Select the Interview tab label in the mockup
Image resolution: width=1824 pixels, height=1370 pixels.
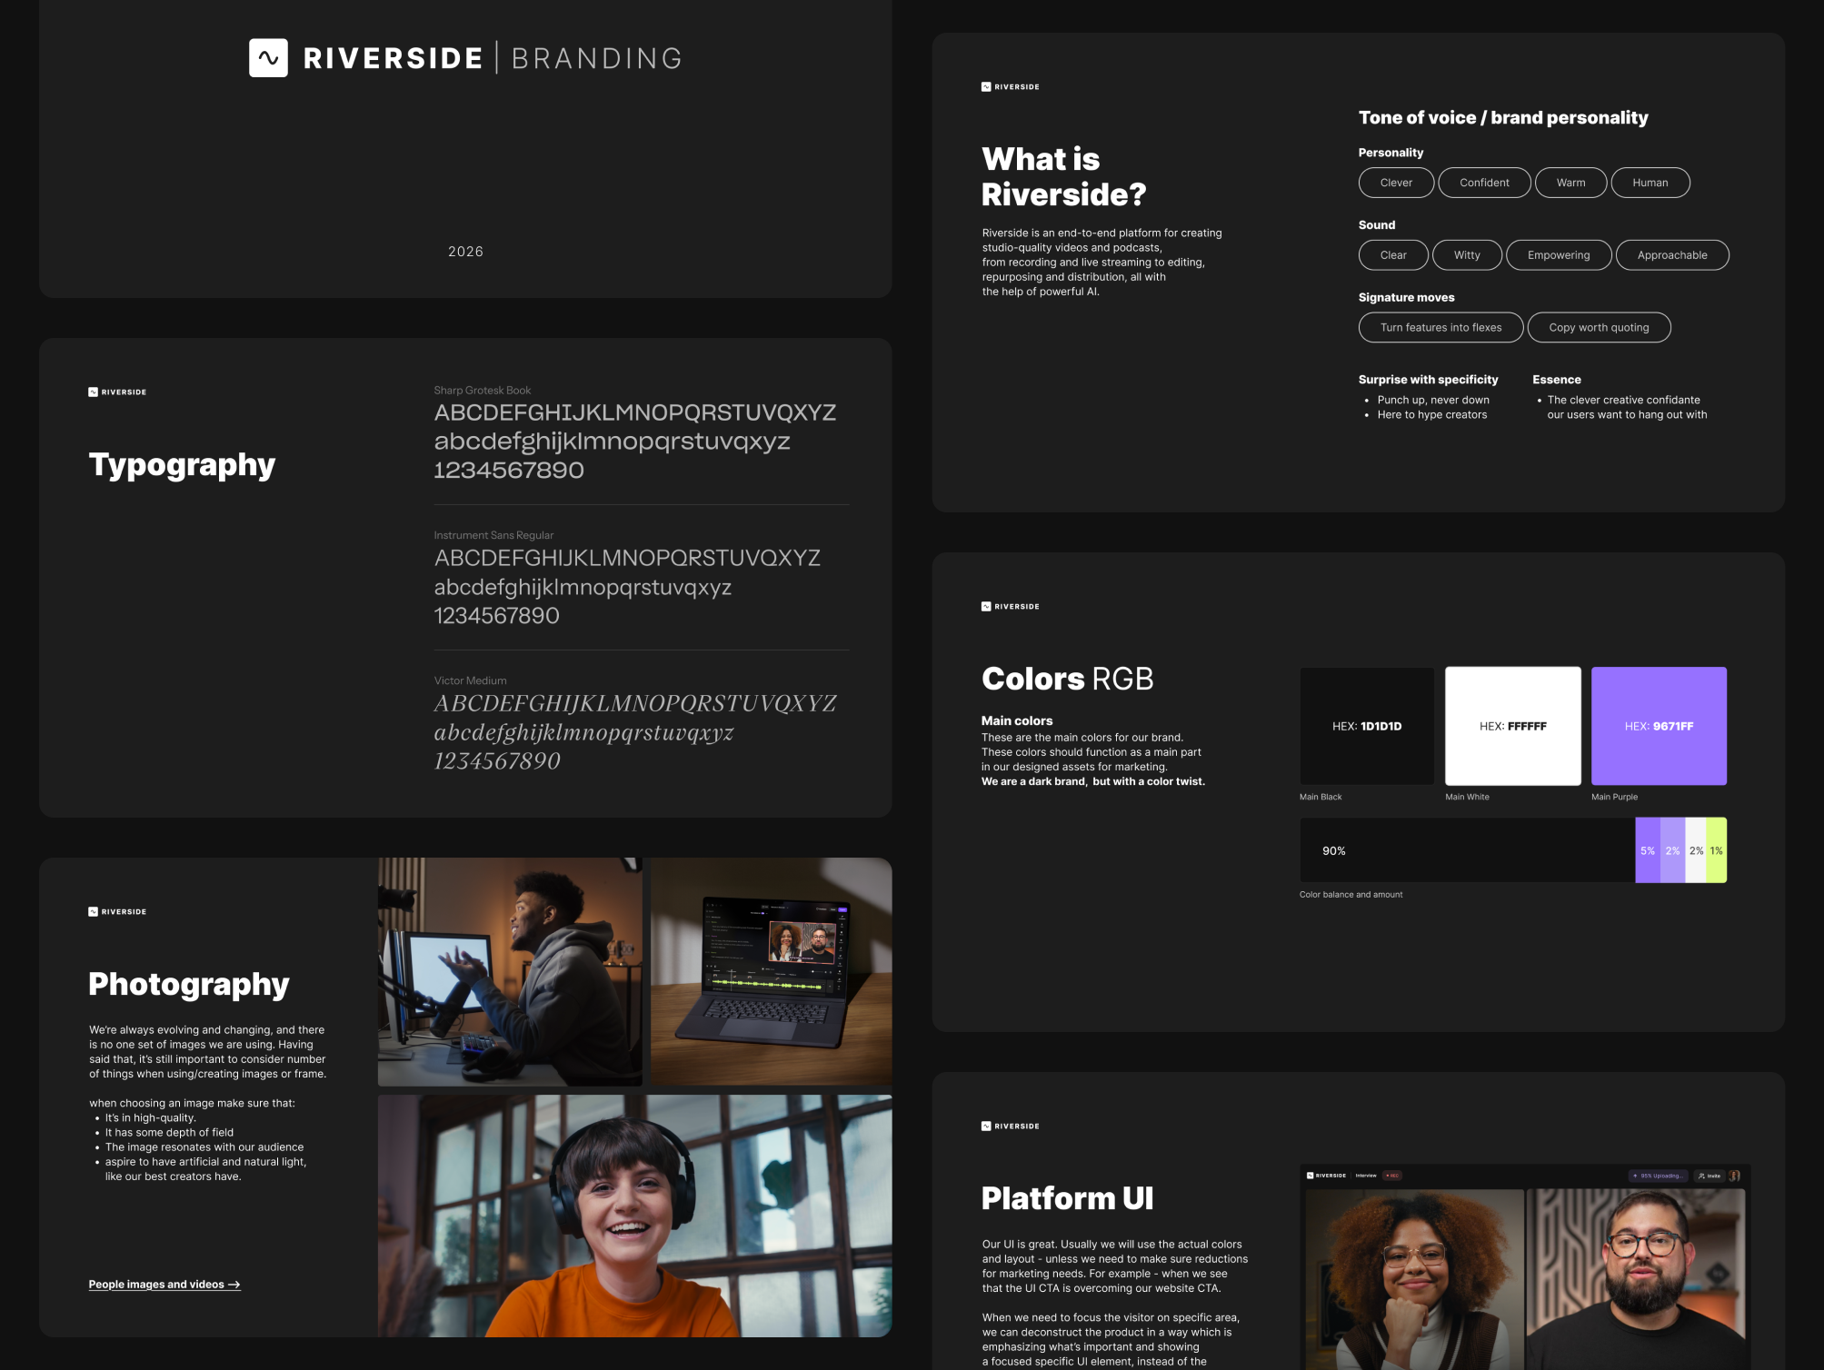point(1366,1176)
